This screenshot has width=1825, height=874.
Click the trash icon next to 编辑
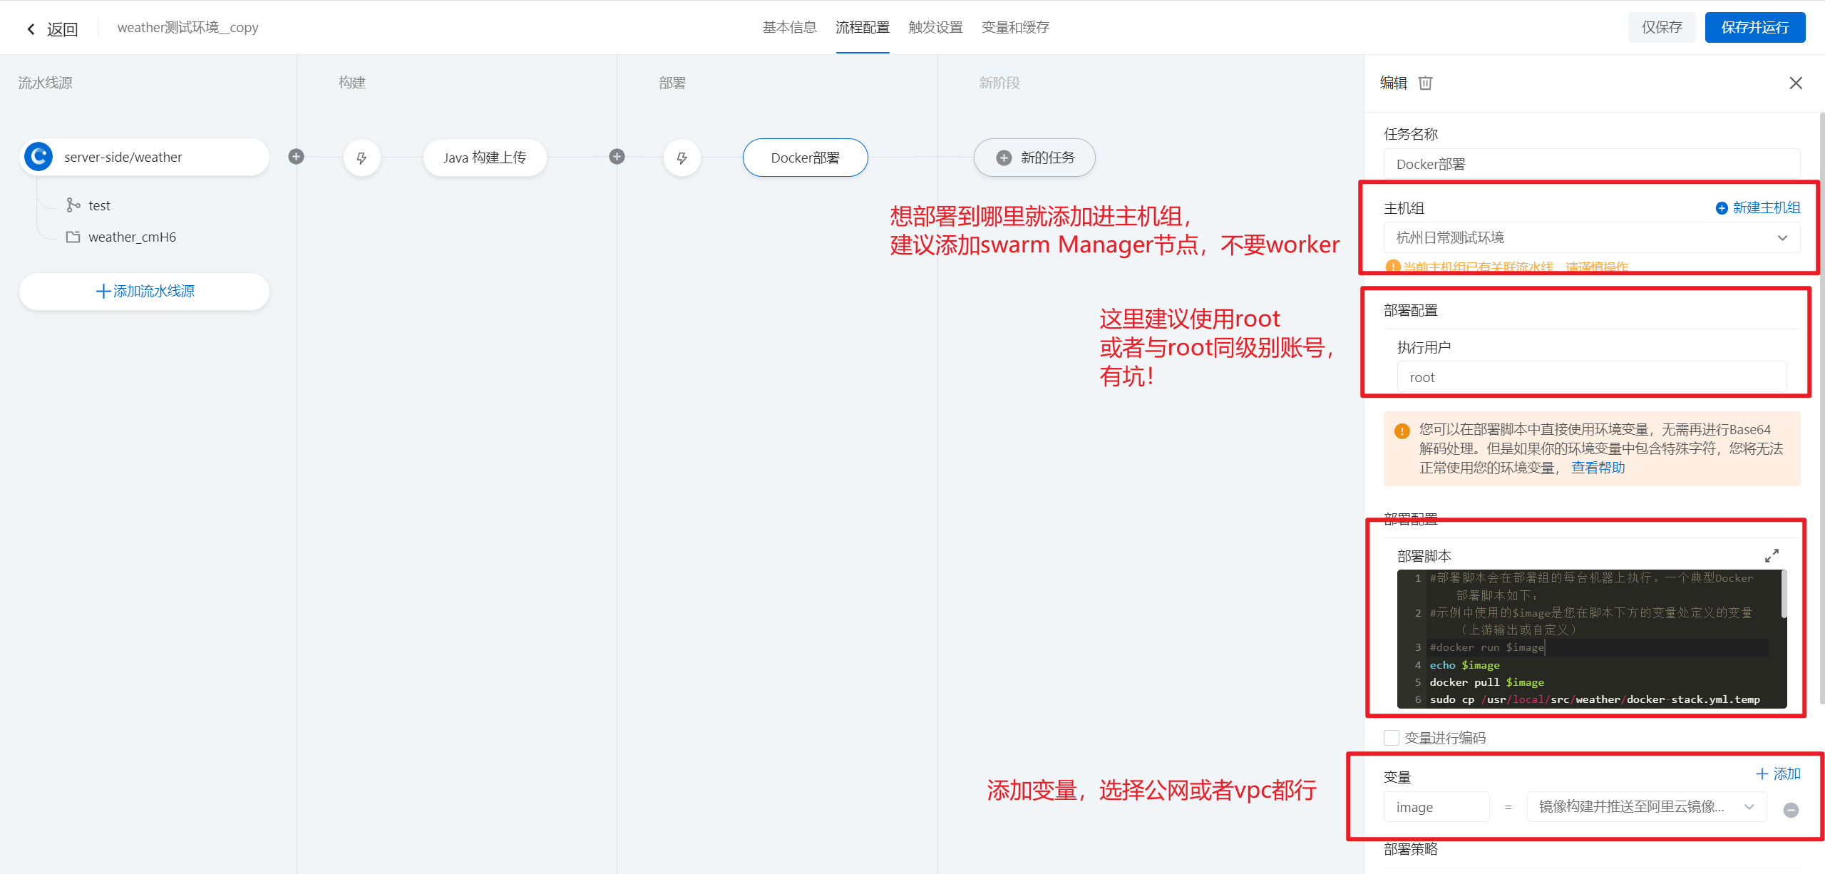pyautogui.click(x=1425, y=83)
